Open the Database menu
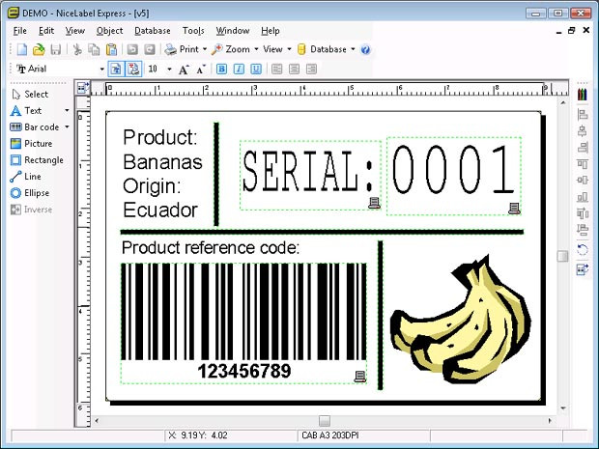599x449 pixels. pos(153,31)
